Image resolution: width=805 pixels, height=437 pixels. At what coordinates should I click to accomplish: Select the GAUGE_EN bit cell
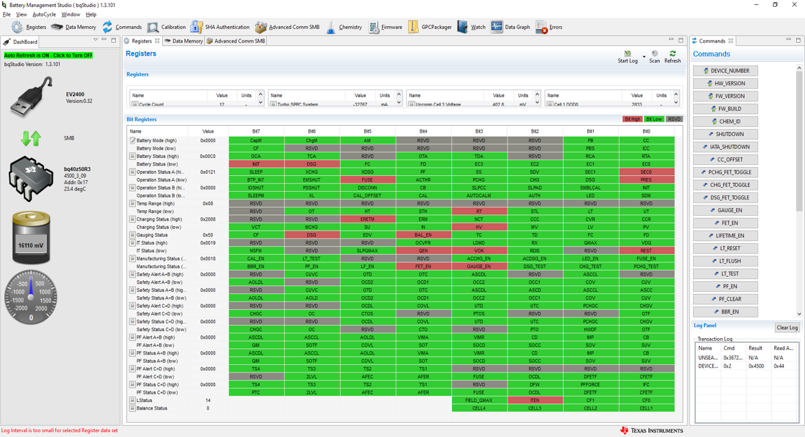479,267
